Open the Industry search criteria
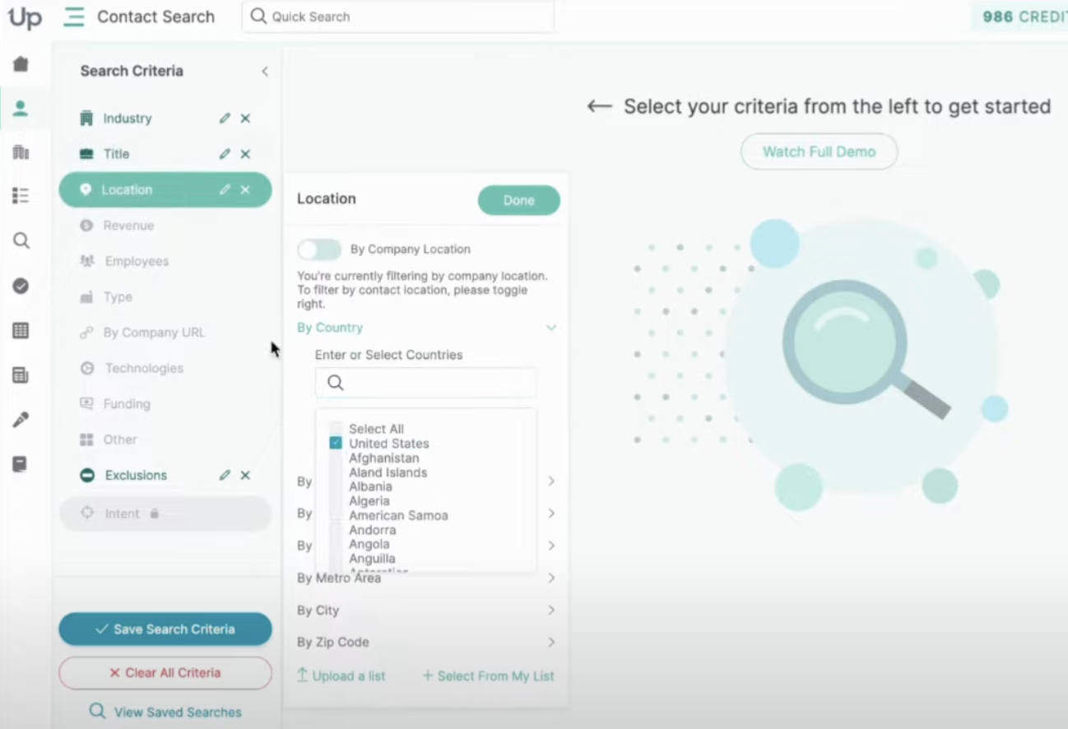Viewport: 1068px width, 729px height. point(127,118)
